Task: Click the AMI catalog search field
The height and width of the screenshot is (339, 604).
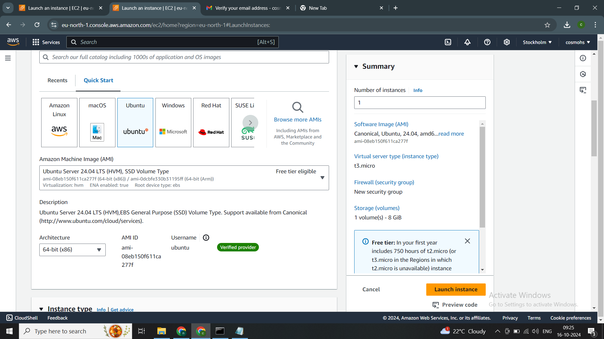Action: pyautogui.click(x=184, y=57)
